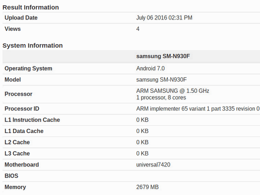Viewport: 260px width, 195px height.
Task: Click the Memory value 2679 MB
Action: (148, 187)
